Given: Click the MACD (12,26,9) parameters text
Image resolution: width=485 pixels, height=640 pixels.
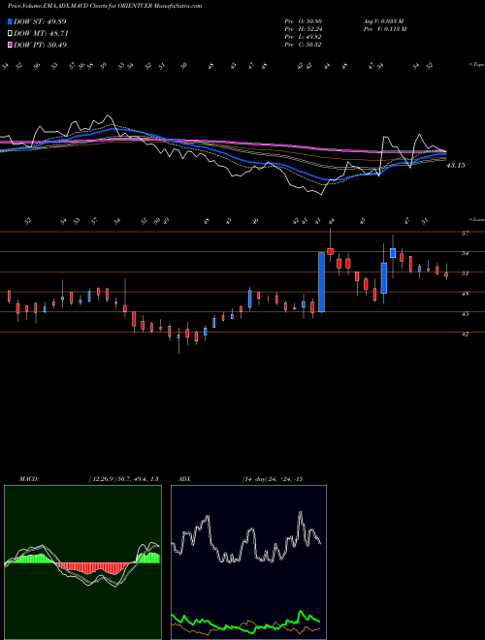Looking at the screenshot, I should 123,479.
